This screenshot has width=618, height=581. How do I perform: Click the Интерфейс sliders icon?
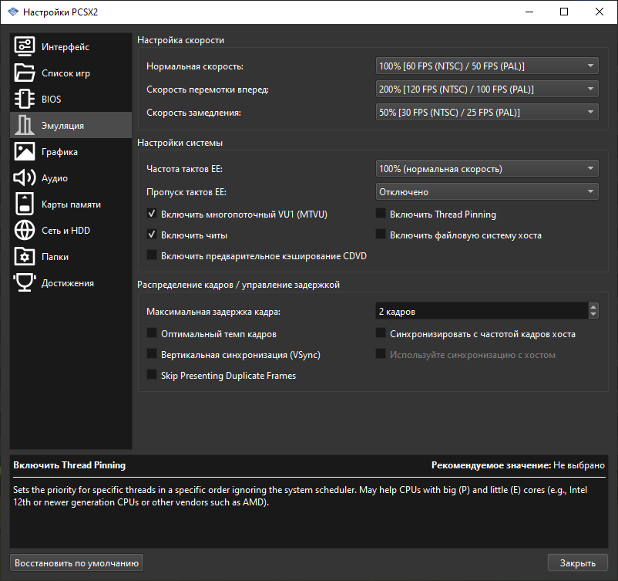coord(25,46)
